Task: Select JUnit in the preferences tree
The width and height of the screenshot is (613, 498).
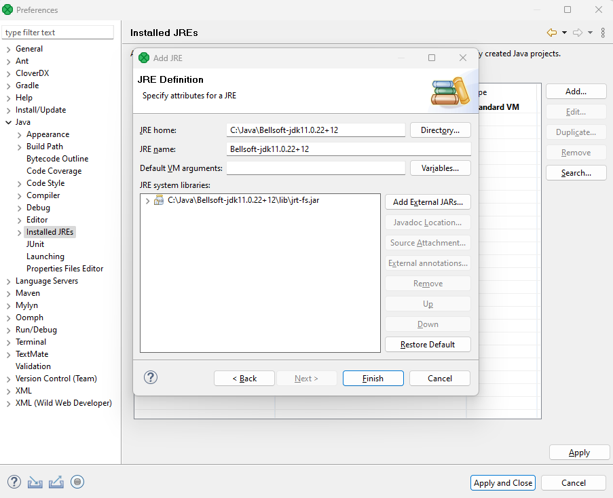Action: coord(35,244)
